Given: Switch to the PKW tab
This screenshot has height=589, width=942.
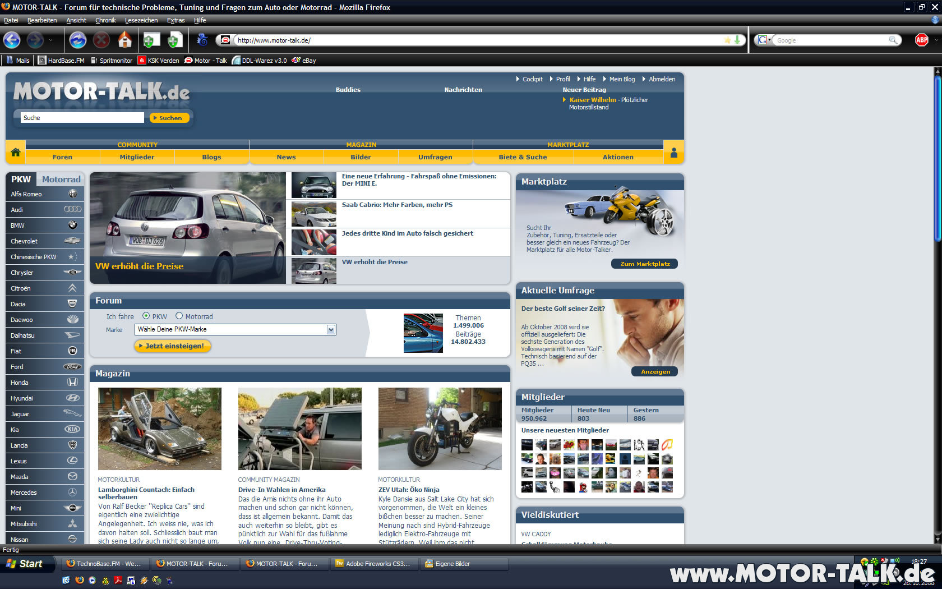Looking at the screenshot, I should pos(21,179).
